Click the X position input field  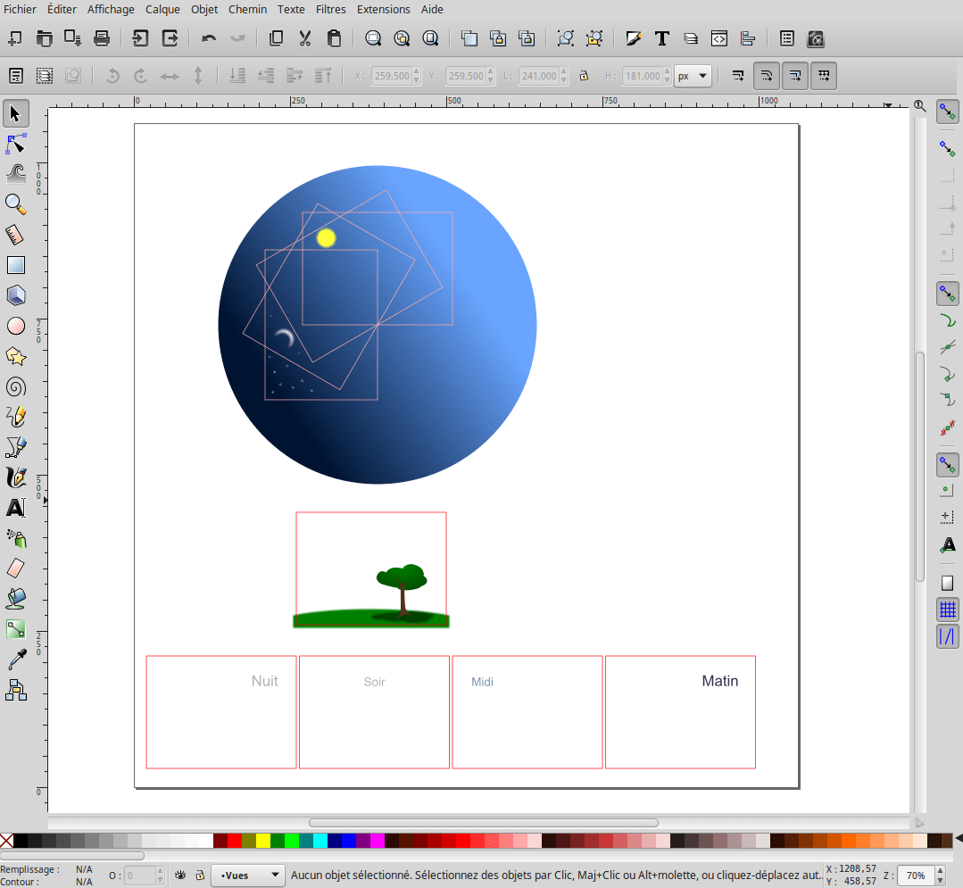(x=391, y=76)
